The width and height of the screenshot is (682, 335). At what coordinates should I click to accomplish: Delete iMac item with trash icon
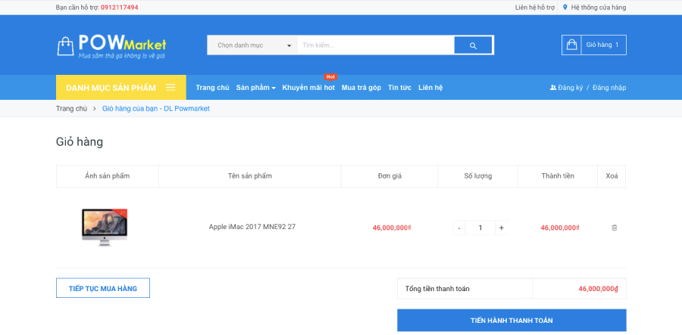click(614, 228)
